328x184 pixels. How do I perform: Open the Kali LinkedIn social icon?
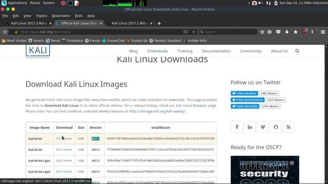(x=250, y=127)
